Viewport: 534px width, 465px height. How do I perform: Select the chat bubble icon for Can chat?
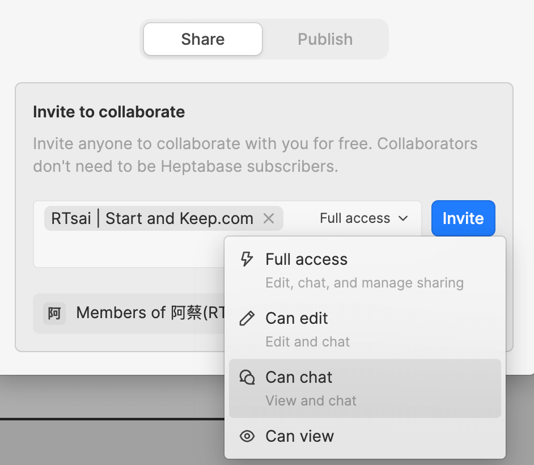point(246,377)
